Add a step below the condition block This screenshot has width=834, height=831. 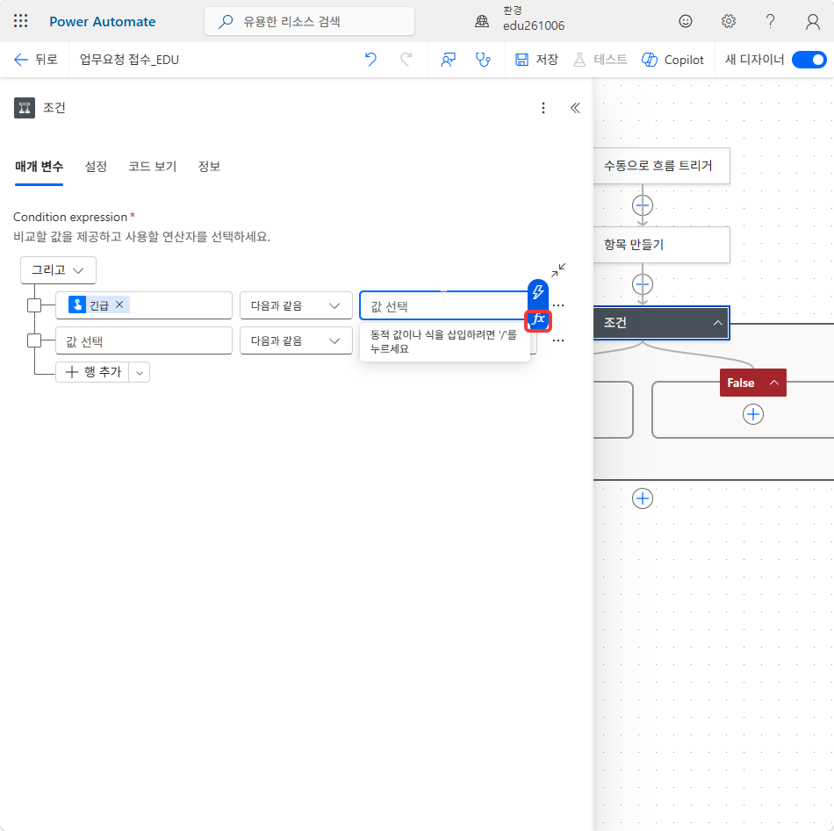pyautogui.click(x=643, y=498)
